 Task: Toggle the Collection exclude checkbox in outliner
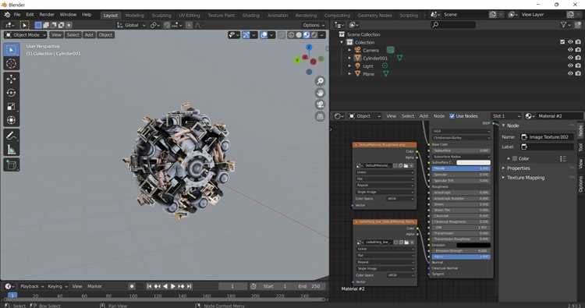[562, 42]
